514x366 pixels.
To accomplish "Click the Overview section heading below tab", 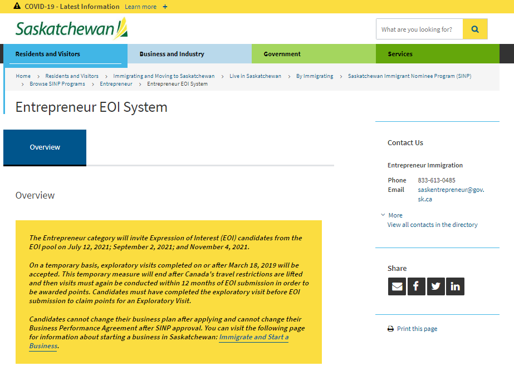I will [x=35, y=195].
